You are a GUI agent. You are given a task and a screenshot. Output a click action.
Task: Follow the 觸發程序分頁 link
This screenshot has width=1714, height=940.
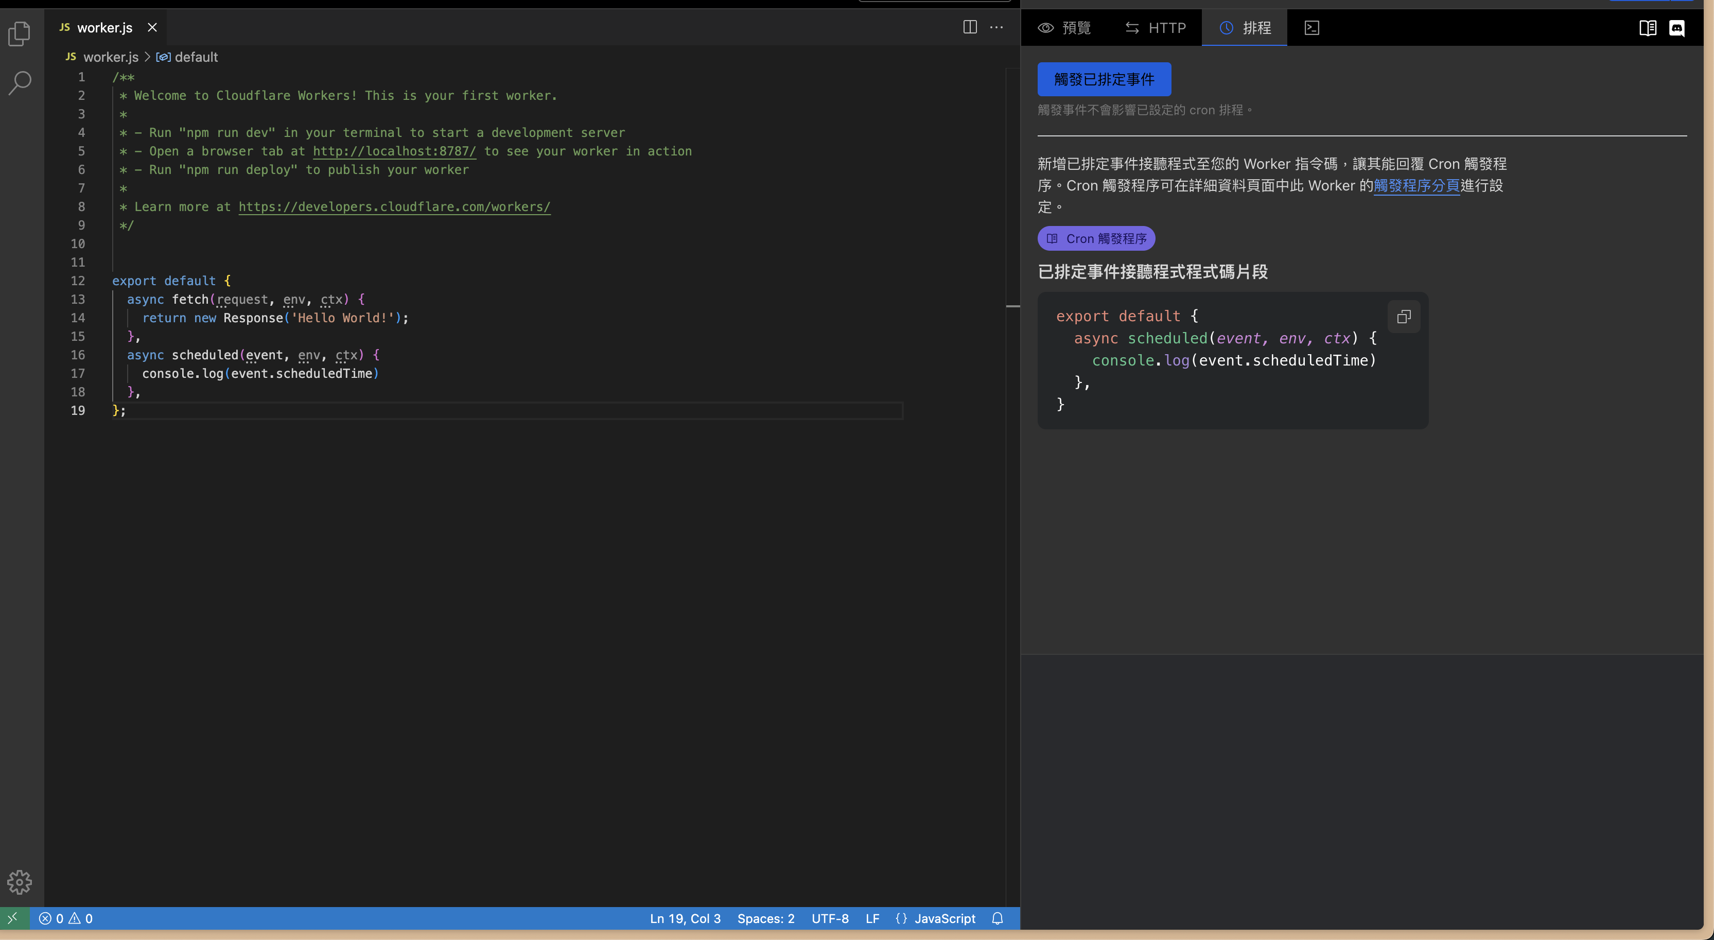point(1416,186)
